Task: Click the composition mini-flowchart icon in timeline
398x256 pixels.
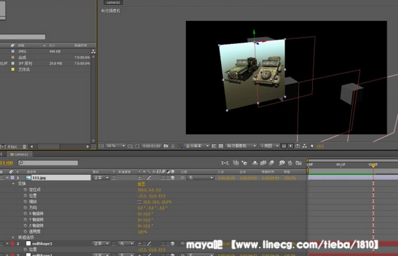Action: (225, 163)
